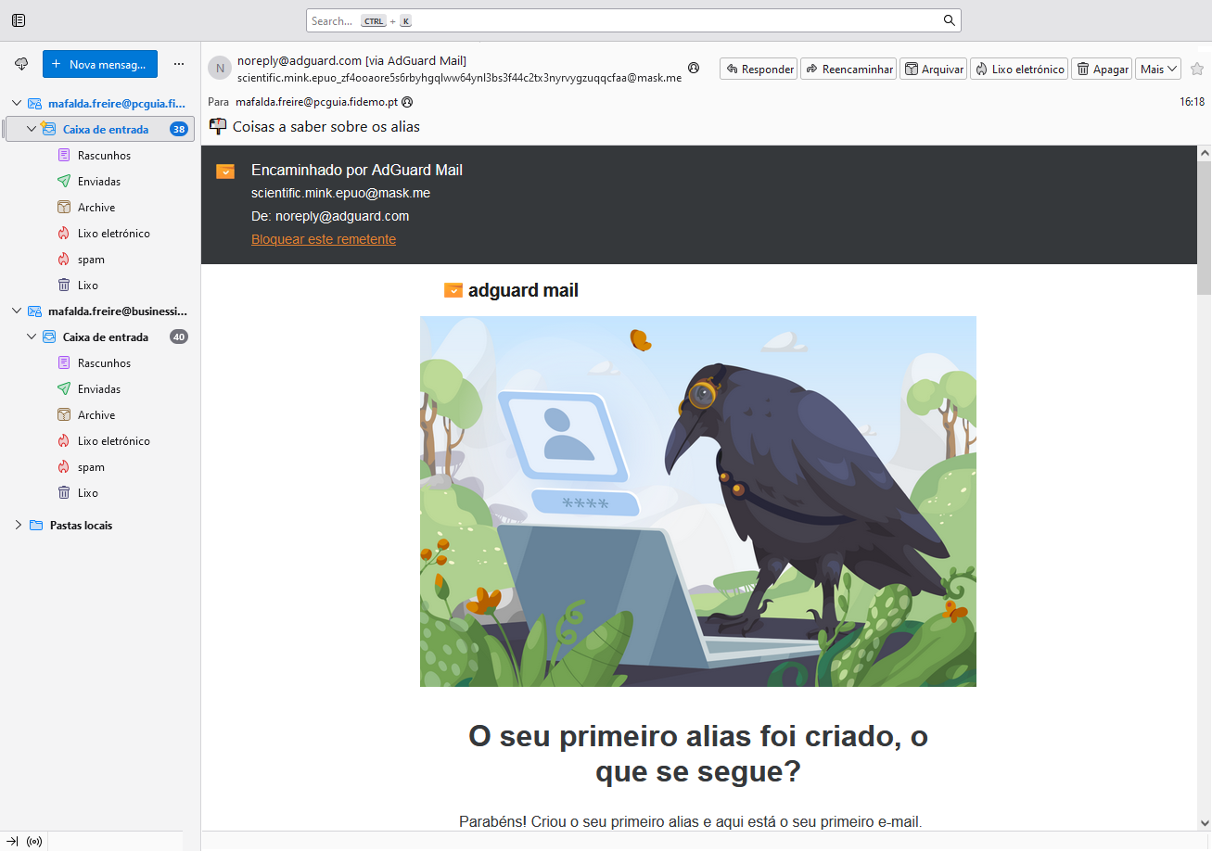The image size is (1212, 851).
Task: Click the 16:18 message time
Action: pyautogui.click(x=1192, y=102)
